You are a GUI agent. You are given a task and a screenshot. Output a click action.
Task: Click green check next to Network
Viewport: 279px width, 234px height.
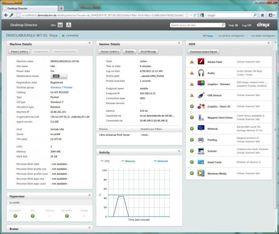point(192,129)
